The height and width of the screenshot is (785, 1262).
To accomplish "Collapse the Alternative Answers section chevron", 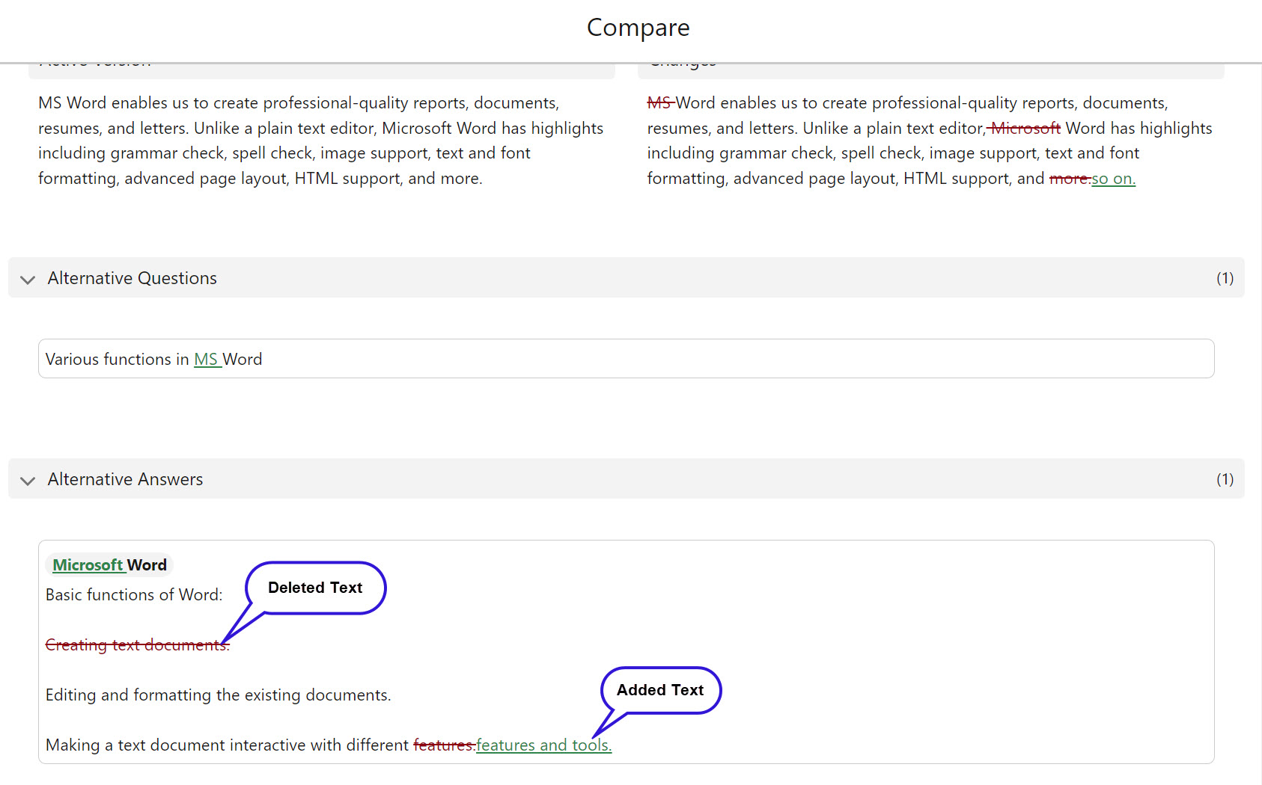I will point(28,481).
